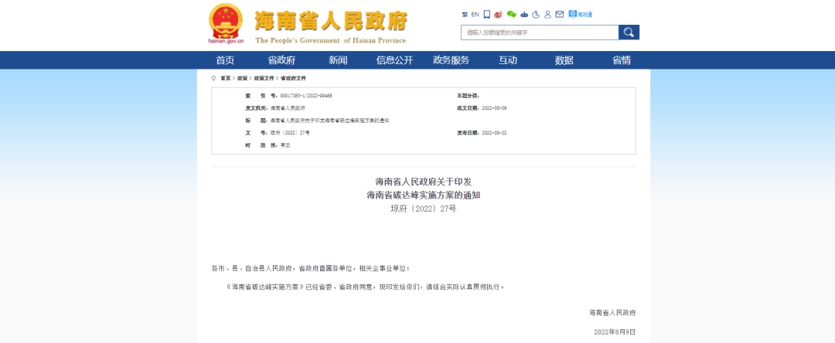This screenshot has width=835, height=343.
Task: Click 省政府文件 breadcrumb link
Action: (x=293, y=78)
